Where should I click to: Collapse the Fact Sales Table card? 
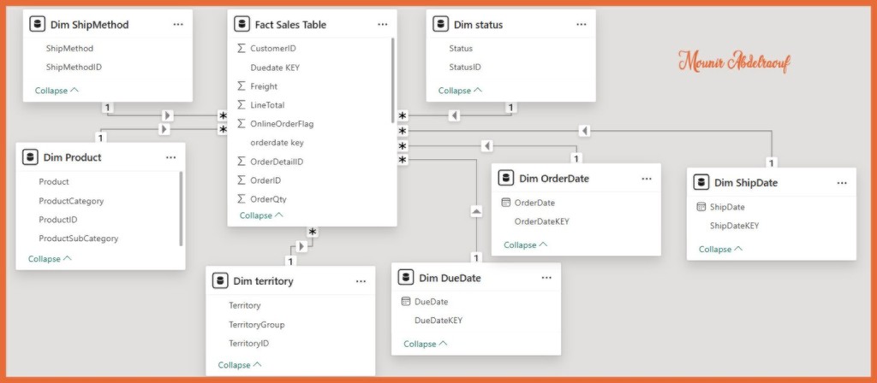pos(261,215)
